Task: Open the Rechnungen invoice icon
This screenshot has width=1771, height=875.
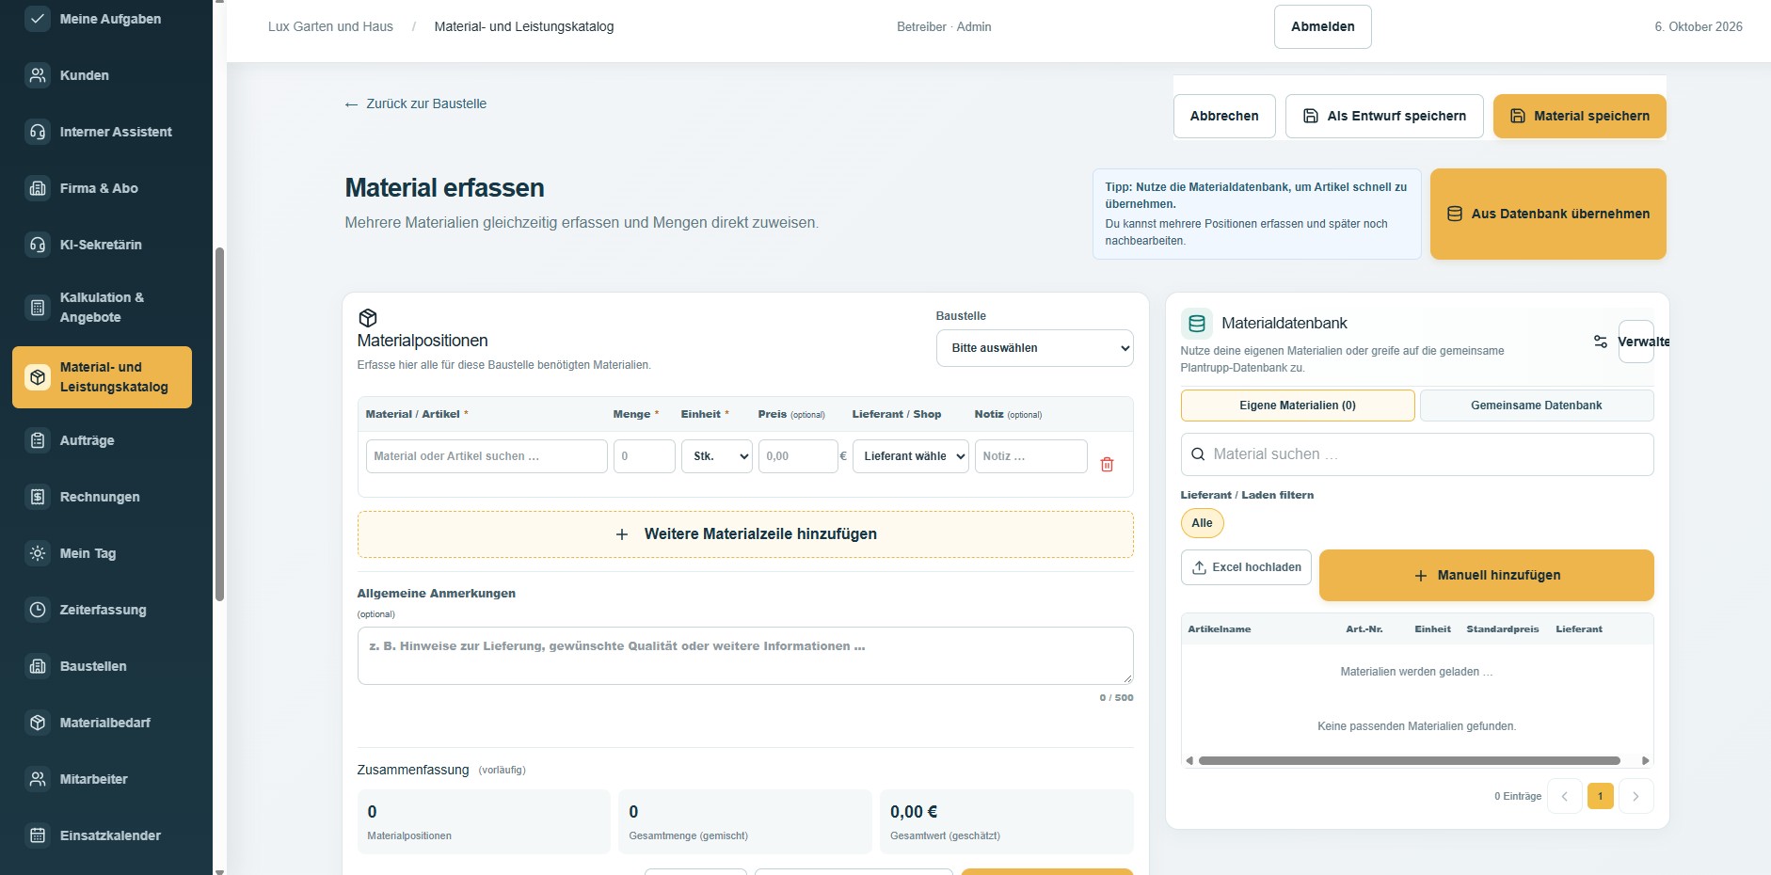Action: click(x=38, y=497)
